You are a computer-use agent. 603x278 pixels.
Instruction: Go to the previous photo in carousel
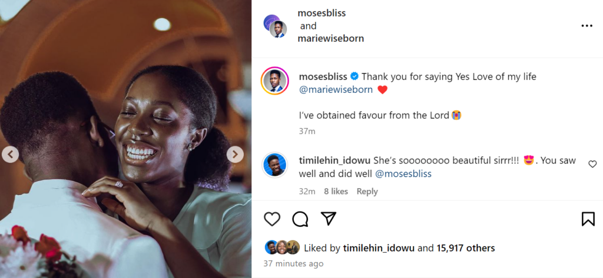10,155
